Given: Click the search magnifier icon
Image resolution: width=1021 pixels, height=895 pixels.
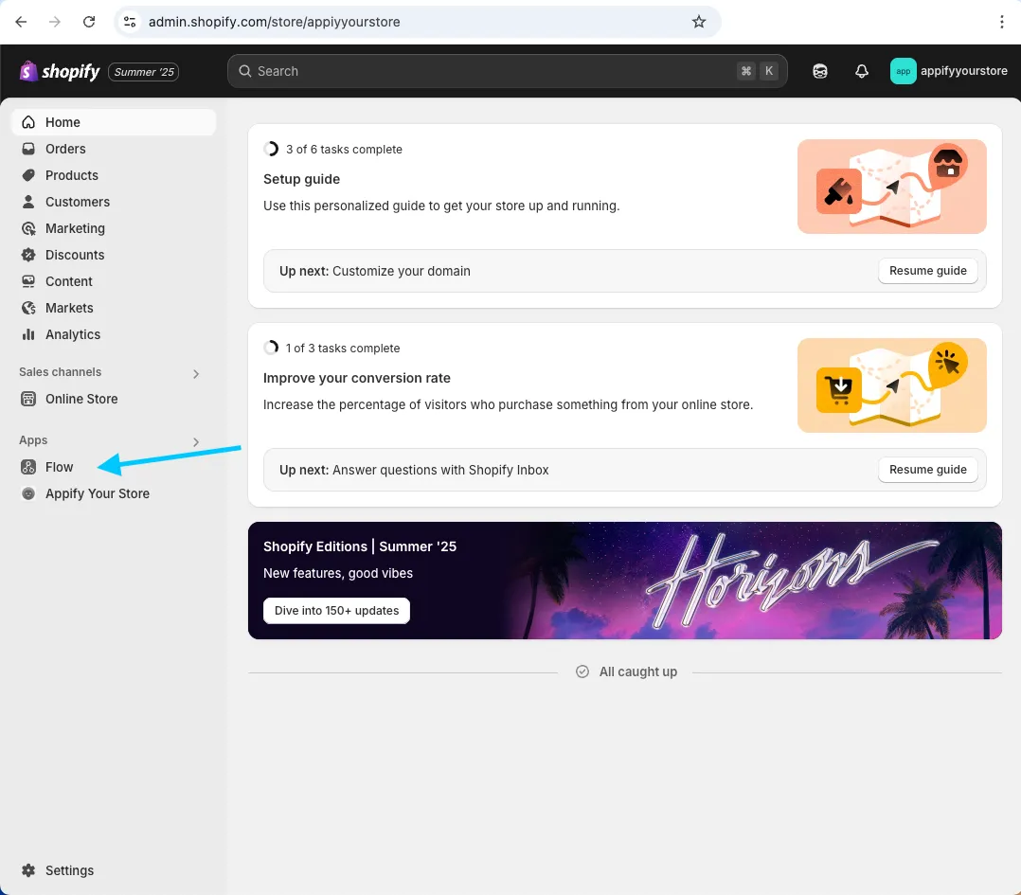Looking at the screenshot, I should (x=244, y=71).
